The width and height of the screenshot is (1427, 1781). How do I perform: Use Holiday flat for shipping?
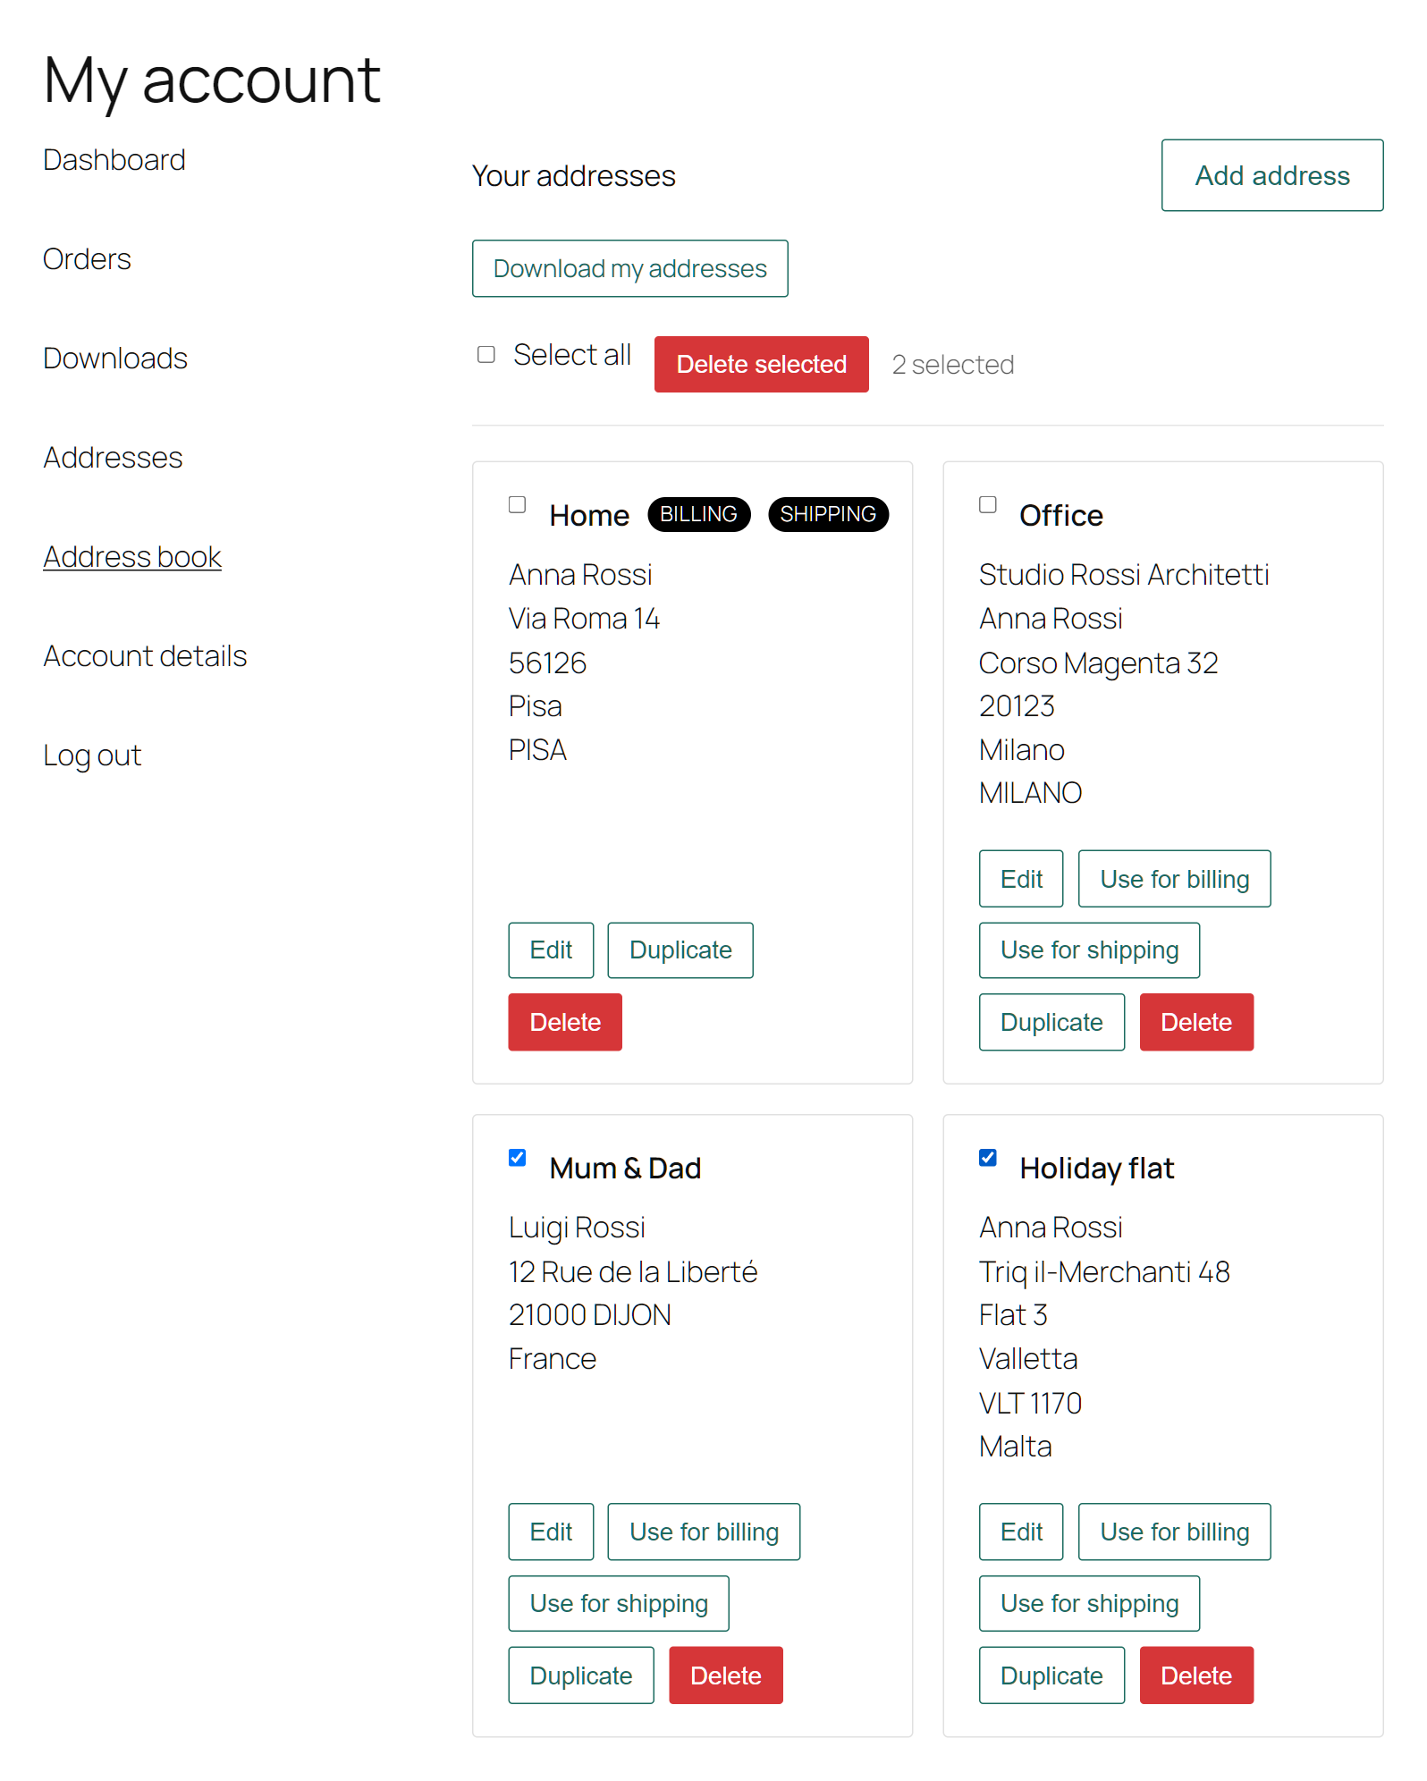pyautogui.click(x=1089, y=1603)
